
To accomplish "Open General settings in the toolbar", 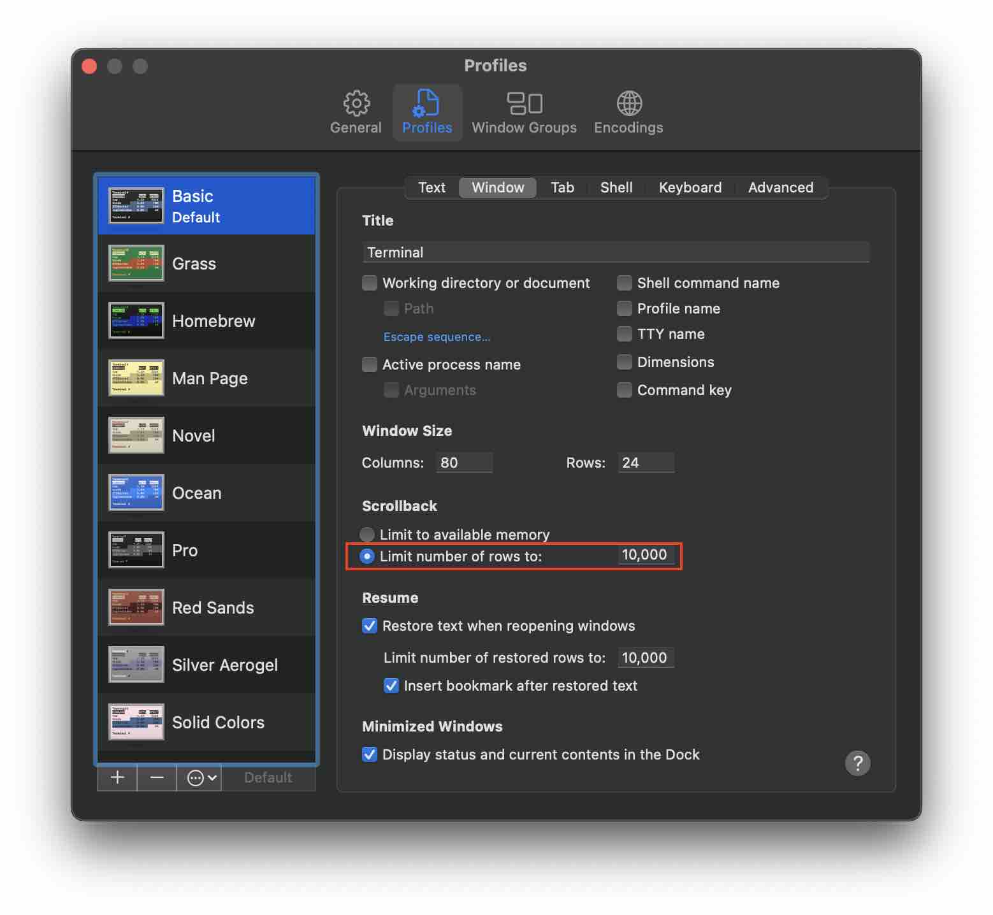I will tap(355, 112).
